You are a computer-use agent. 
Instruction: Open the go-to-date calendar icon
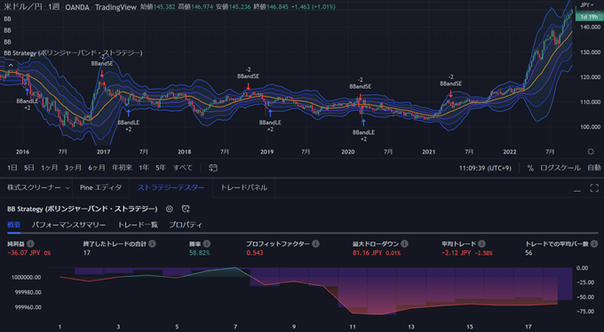click(213, 168)
